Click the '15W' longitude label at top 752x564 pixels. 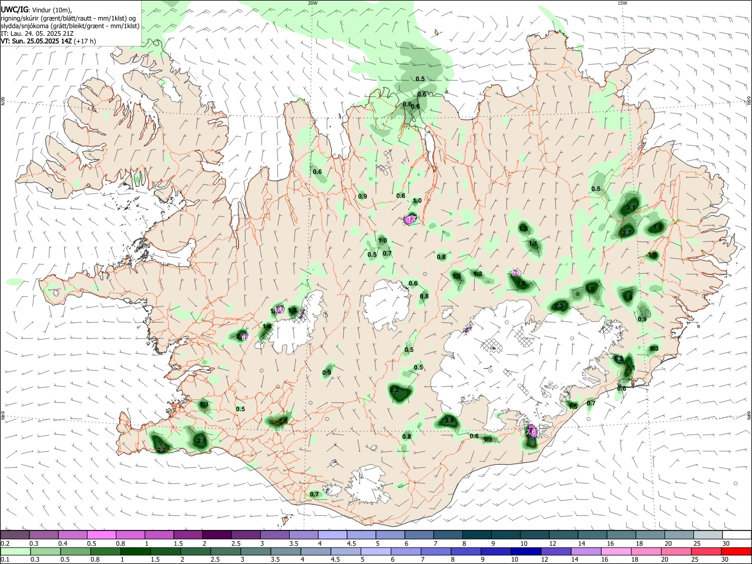622,3
